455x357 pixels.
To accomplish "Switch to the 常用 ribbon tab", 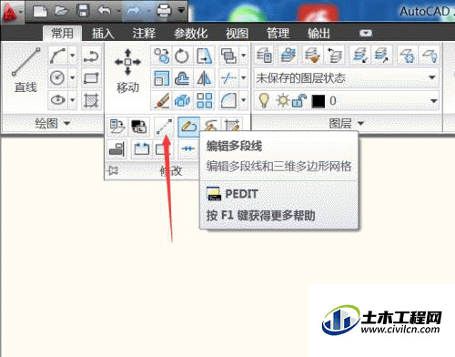I will 62,33.
